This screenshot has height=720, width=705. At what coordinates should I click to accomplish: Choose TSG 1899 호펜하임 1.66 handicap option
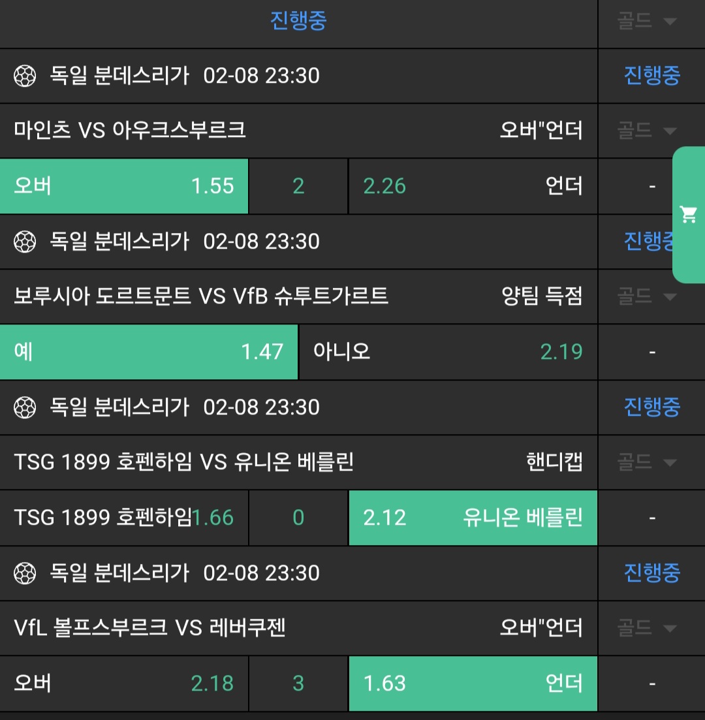pyautogui.click(x=124, y=518)
